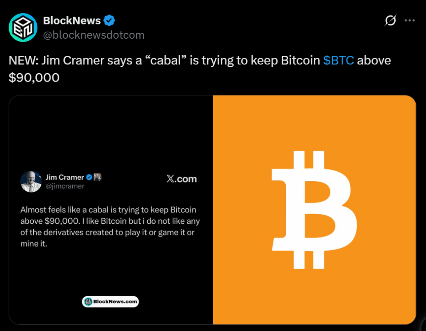
Task: Click the X.com logo in the image
Action: pyautogui.click(x=181, y=179)
